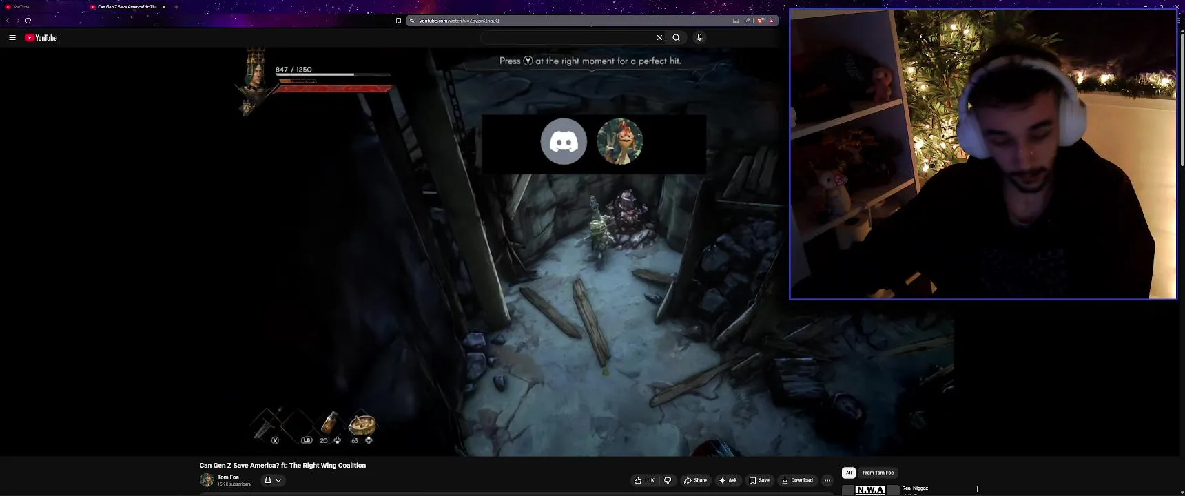The image size is (1185, 496).
Task: Download the video
Action: point(797,480)
